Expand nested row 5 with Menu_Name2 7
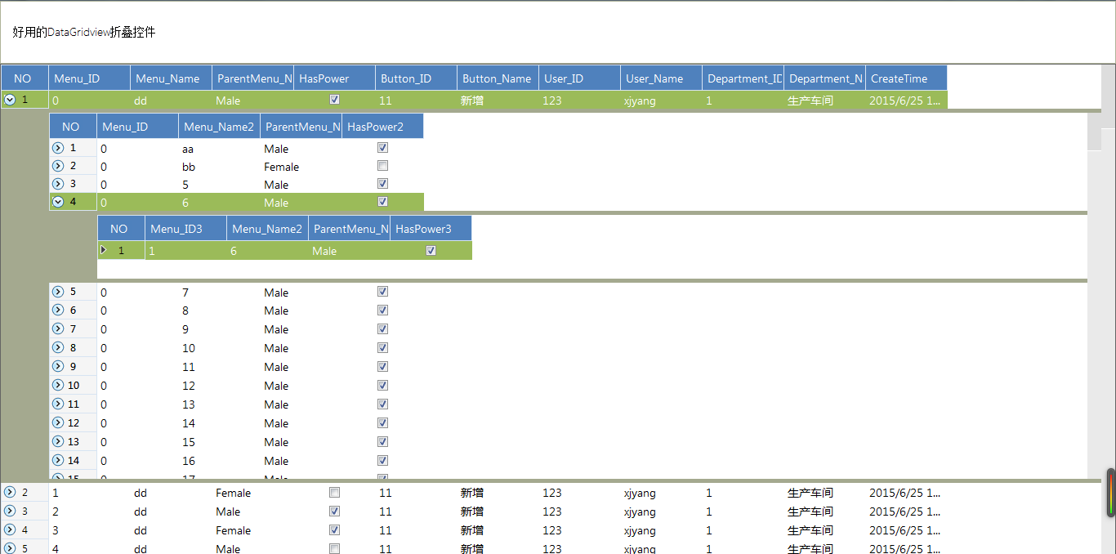 (58, 292)
